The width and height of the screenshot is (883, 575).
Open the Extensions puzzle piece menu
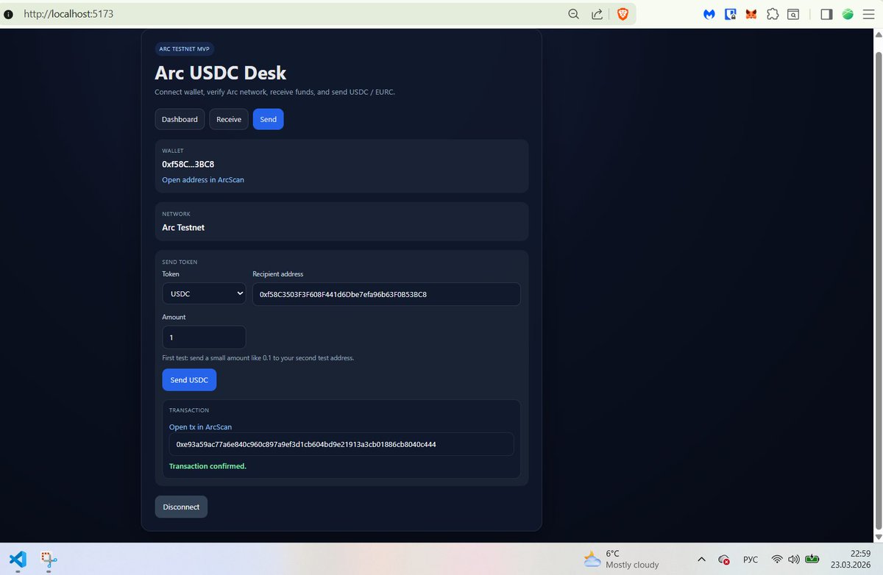click(x=773, y=13)
